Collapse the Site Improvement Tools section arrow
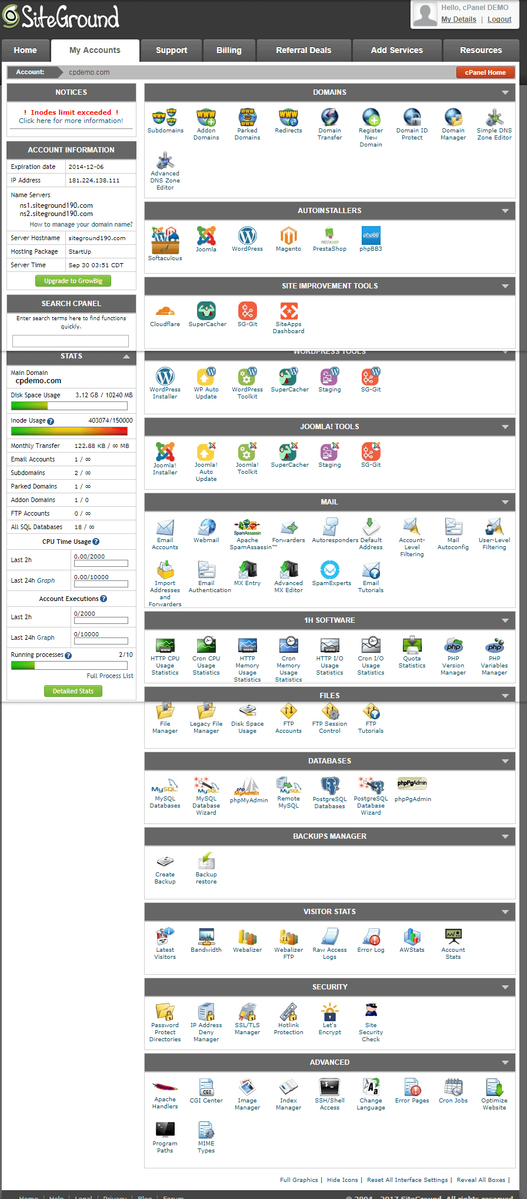527x1199 pixels. 505,286
